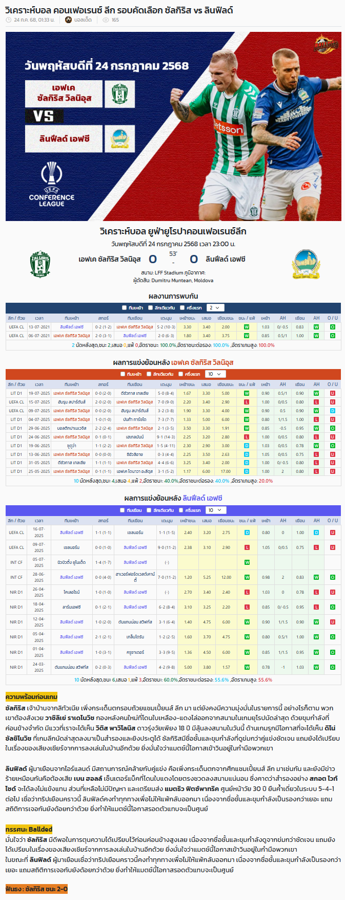Click the O / U column header in head-to-head table

pos(332,318)
